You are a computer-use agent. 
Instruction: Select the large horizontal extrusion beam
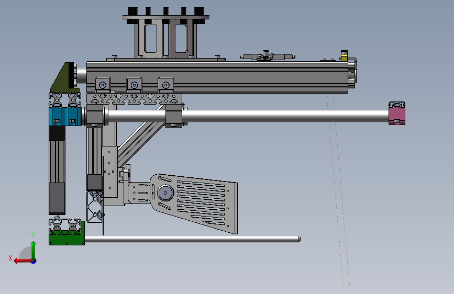pyautogui.click(x=217, y=77)
